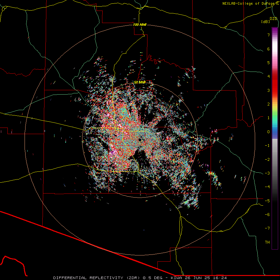Click the Differential Reflectivity product title text

click(x=98, y=278)
